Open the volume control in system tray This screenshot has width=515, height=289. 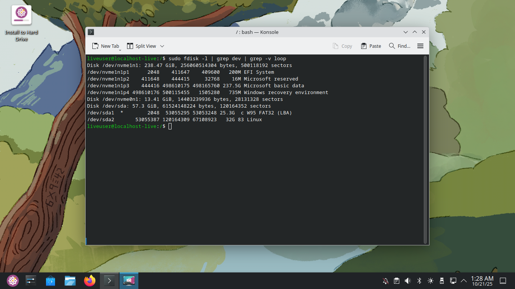(408, 281)
